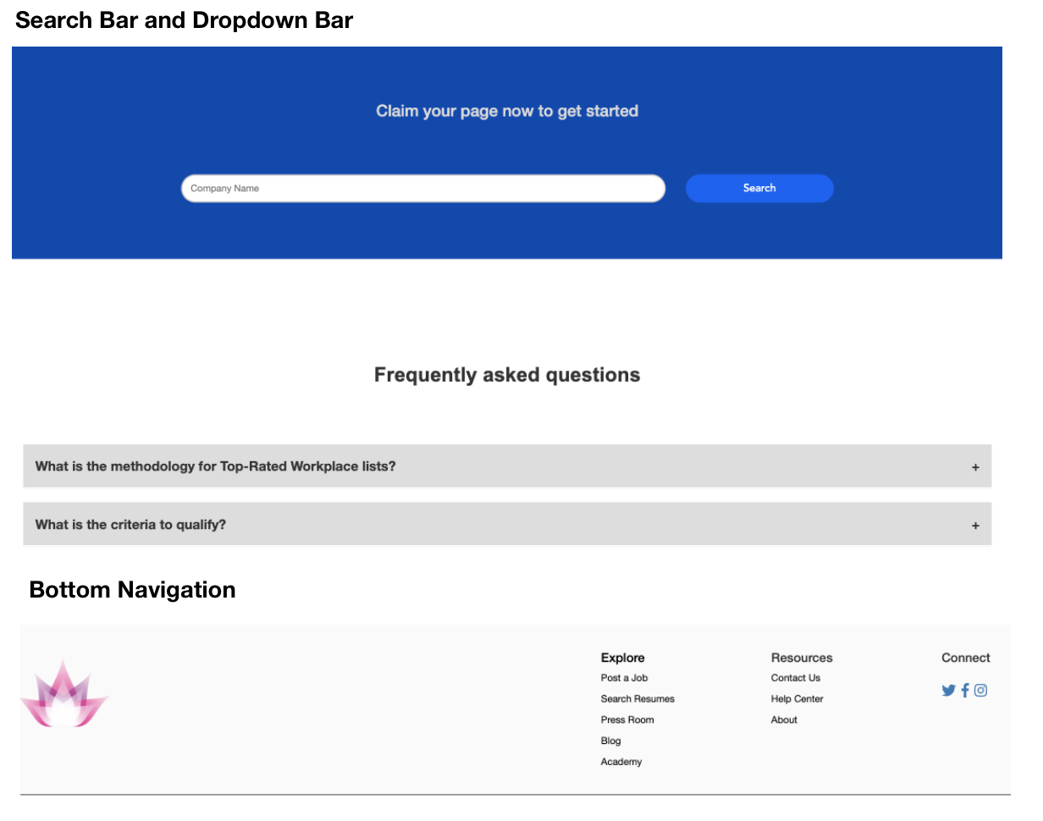Open the Academy footer link
The width and height of the screenshot is (1043, 821).
click(621, 763)
